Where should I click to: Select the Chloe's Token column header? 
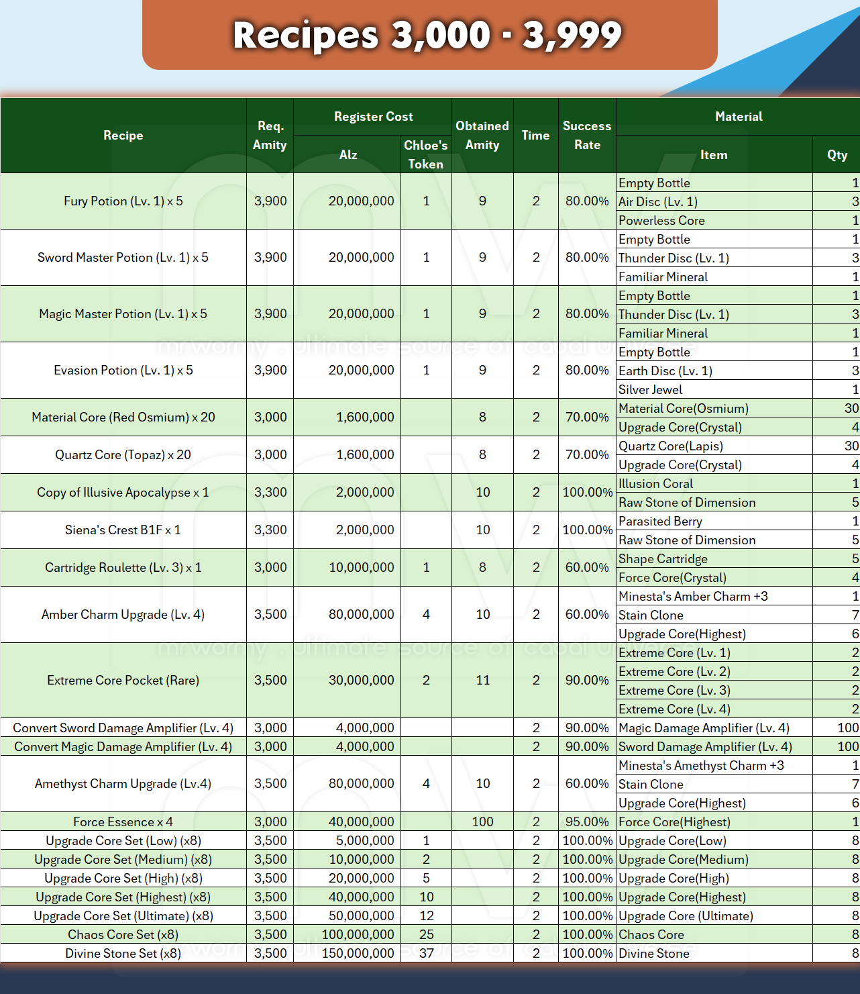(425, 154)
